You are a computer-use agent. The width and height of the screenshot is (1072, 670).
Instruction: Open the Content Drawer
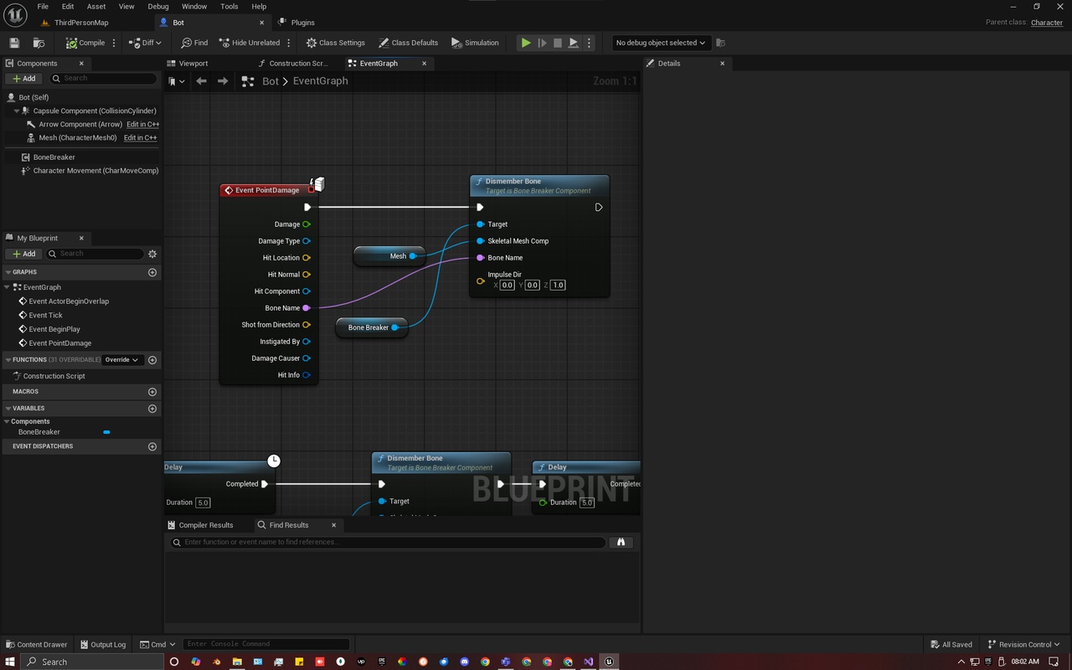pos(37,644)
